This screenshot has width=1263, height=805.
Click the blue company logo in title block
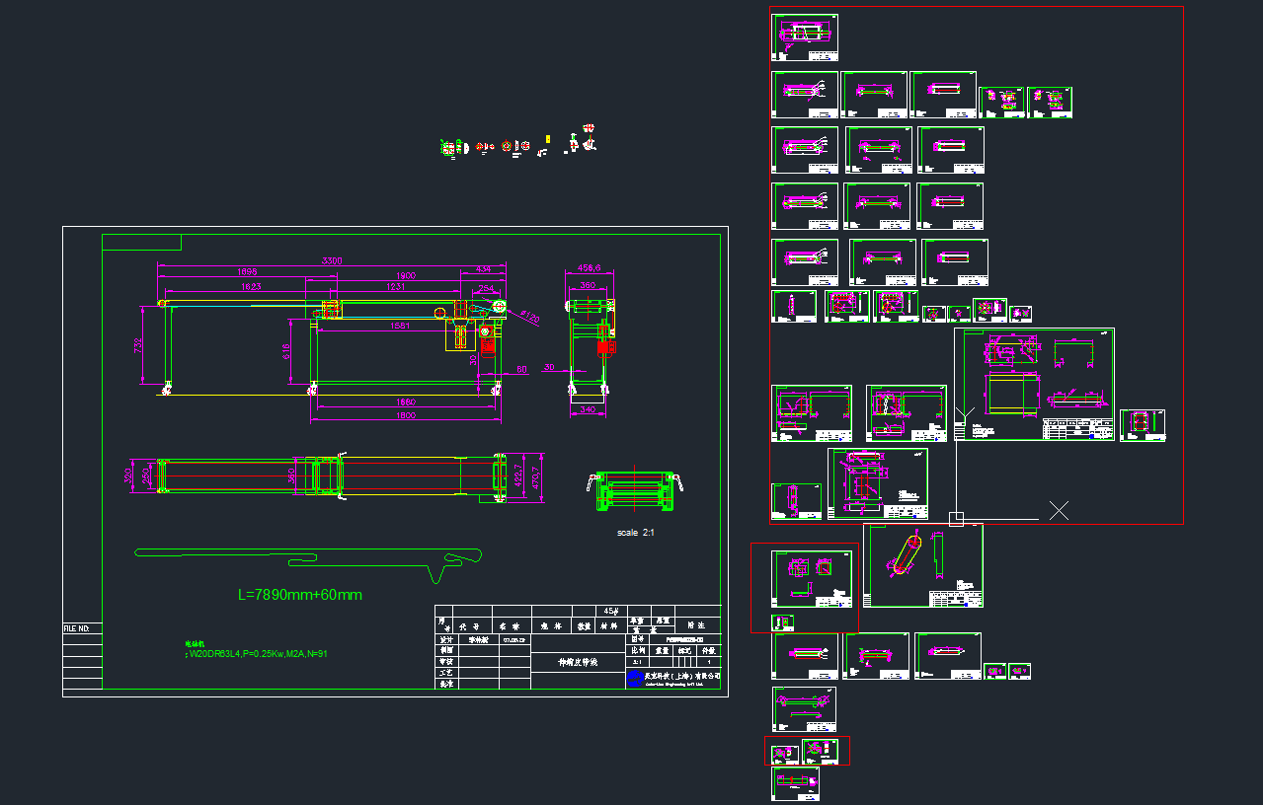pos(636,679)
